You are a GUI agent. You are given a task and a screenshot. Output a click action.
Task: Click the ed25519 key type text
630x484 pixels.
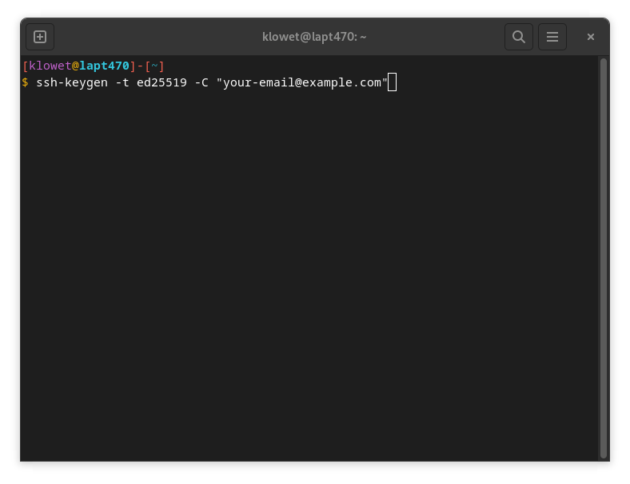tap(161, 82)
